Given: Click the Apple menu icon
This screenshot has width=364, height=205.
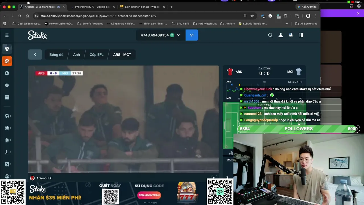Looking at the screenshot, I should [x=28, y=2].
